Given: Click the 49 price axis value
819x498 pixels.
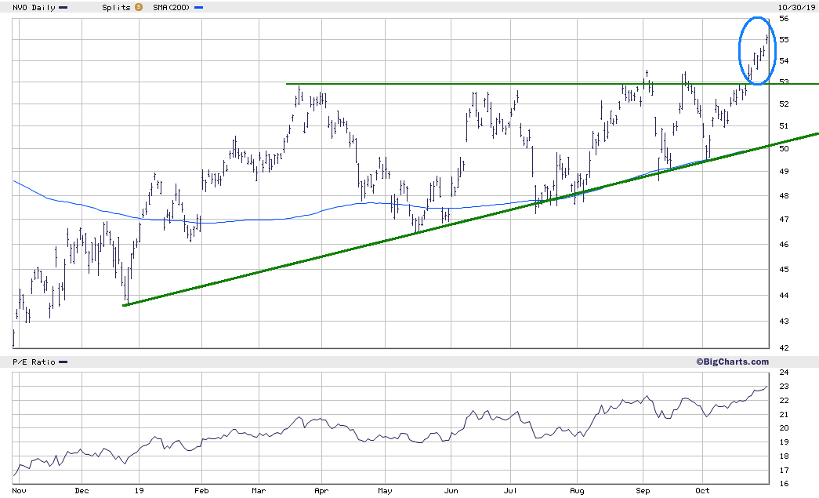Looking at the screenshot, I should point(784,172).
